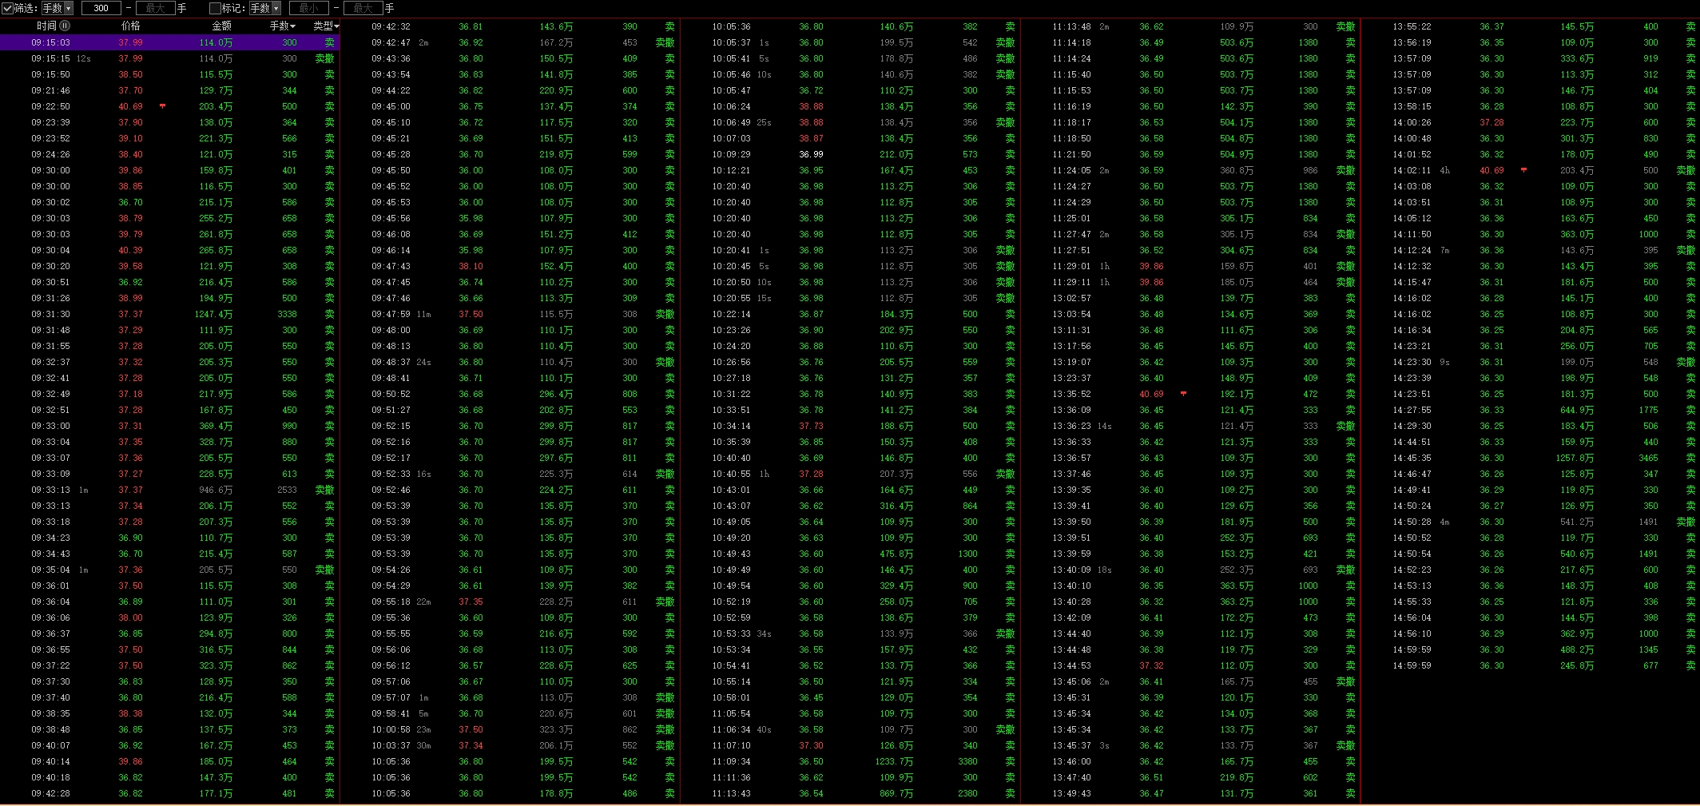The height and width of the screenshot is (806, 1700).
Task: Click the red flag beside the 09:22:50 price
Action: point(163,105)
